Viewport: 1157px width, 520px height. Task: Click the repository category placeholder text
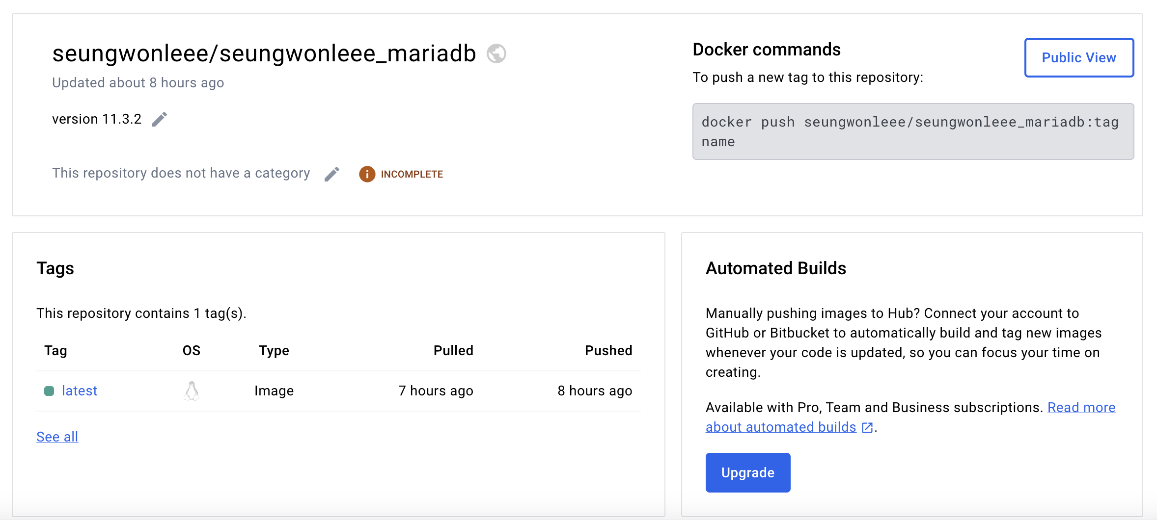click(181, 173)
